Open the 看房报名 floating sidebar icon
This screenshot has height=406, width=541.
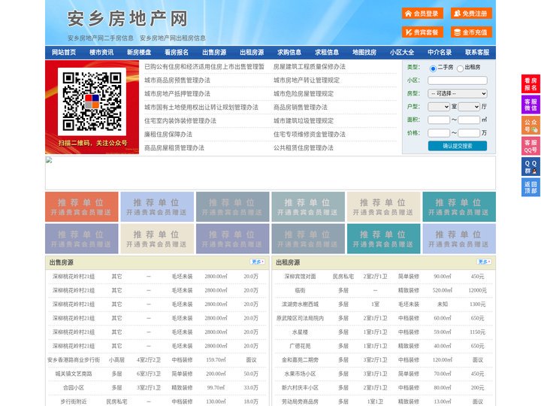click(x=530, y=84)
